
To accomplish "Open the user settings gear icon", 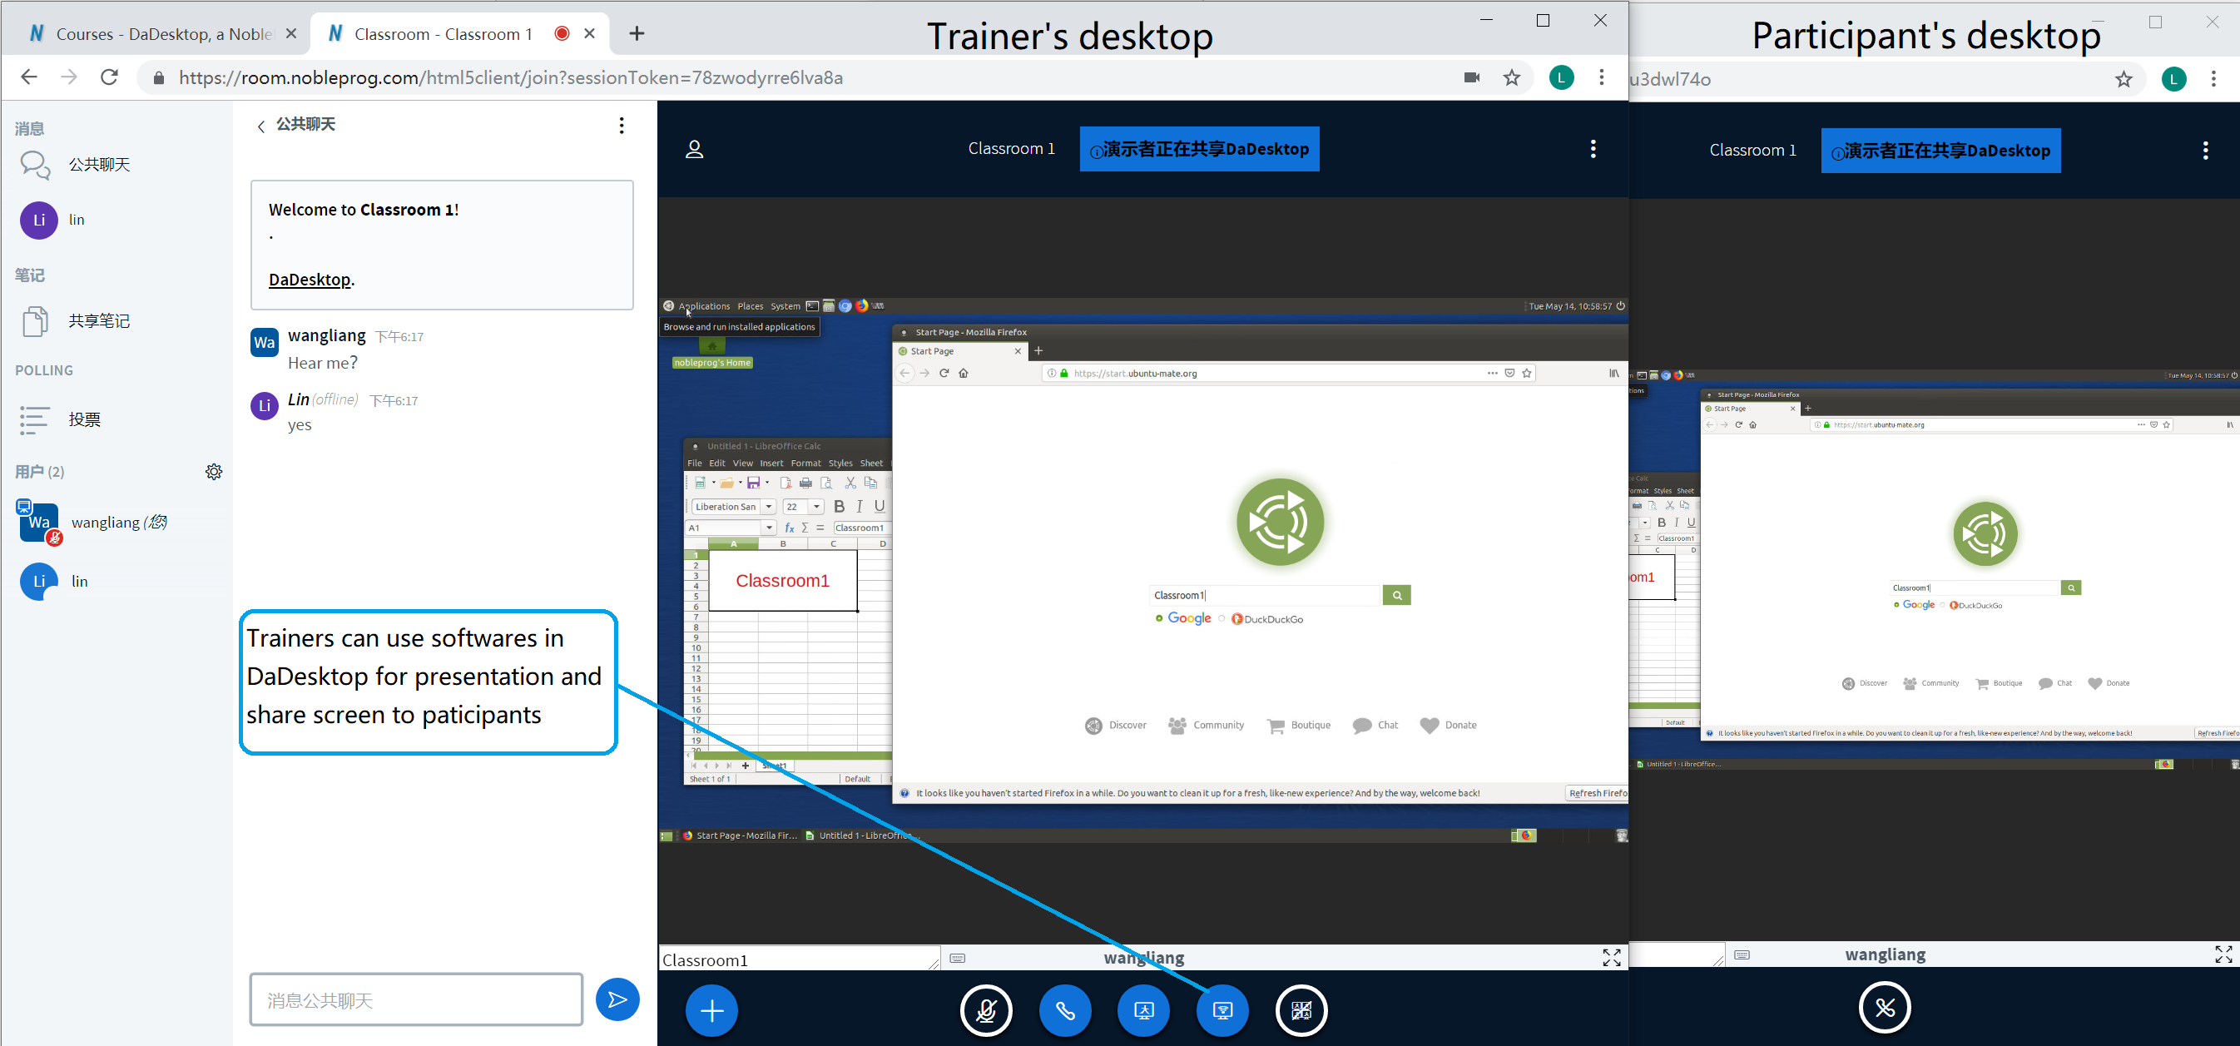I will pos(214,471).
